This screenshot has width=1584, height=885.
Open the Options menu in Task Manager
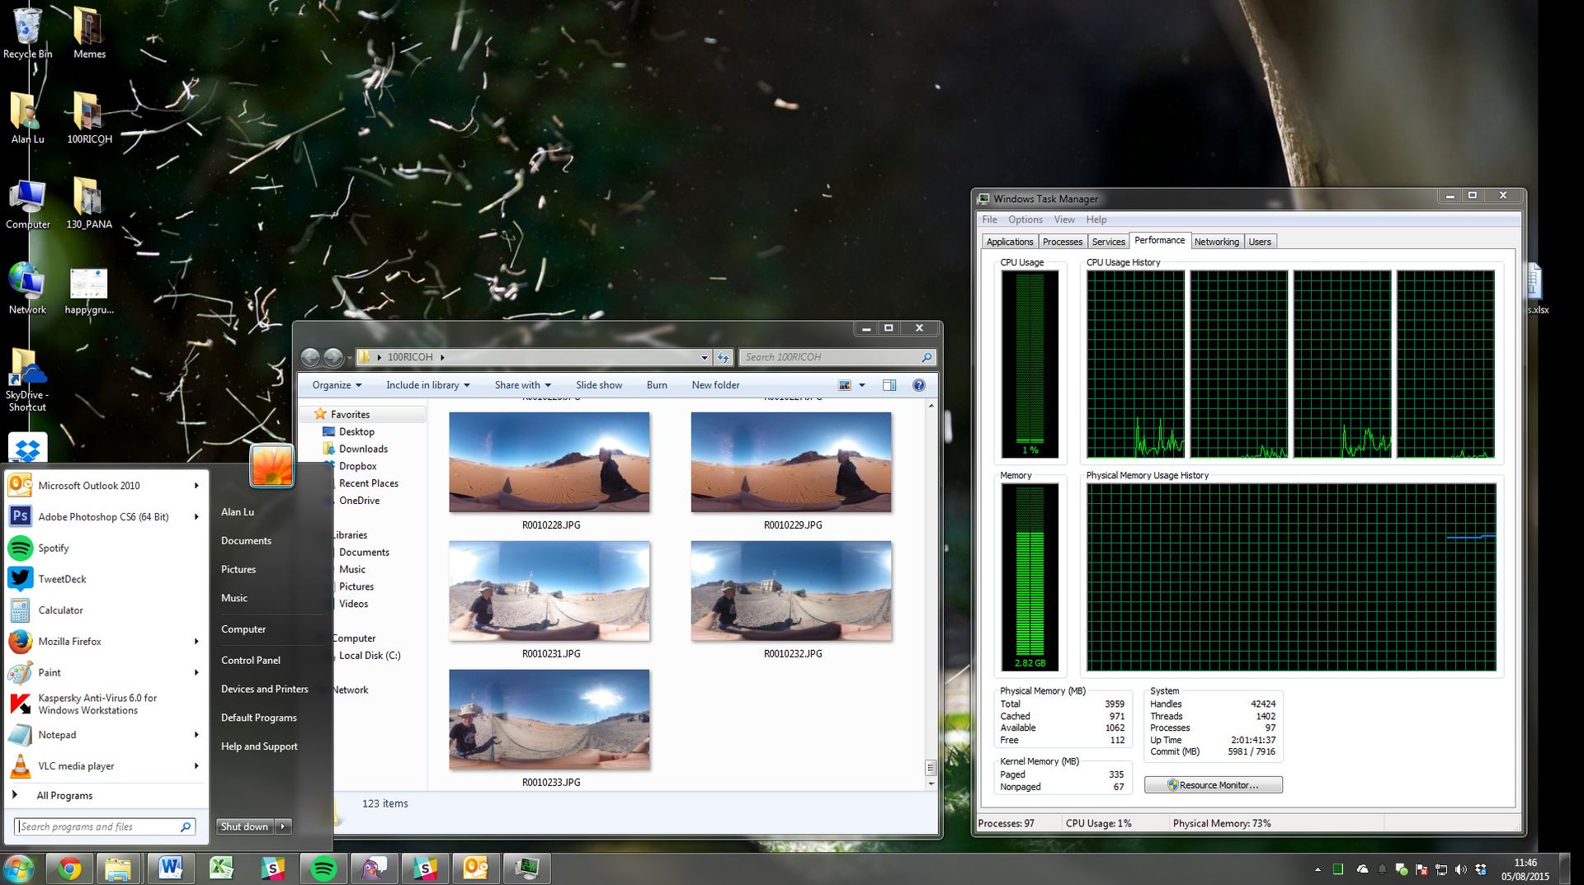(1025, 219)
